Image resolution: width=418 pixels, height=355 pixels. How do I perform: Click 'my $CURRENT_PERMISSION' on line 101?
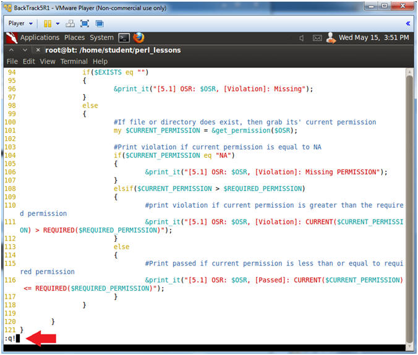[x=157, y=130]
